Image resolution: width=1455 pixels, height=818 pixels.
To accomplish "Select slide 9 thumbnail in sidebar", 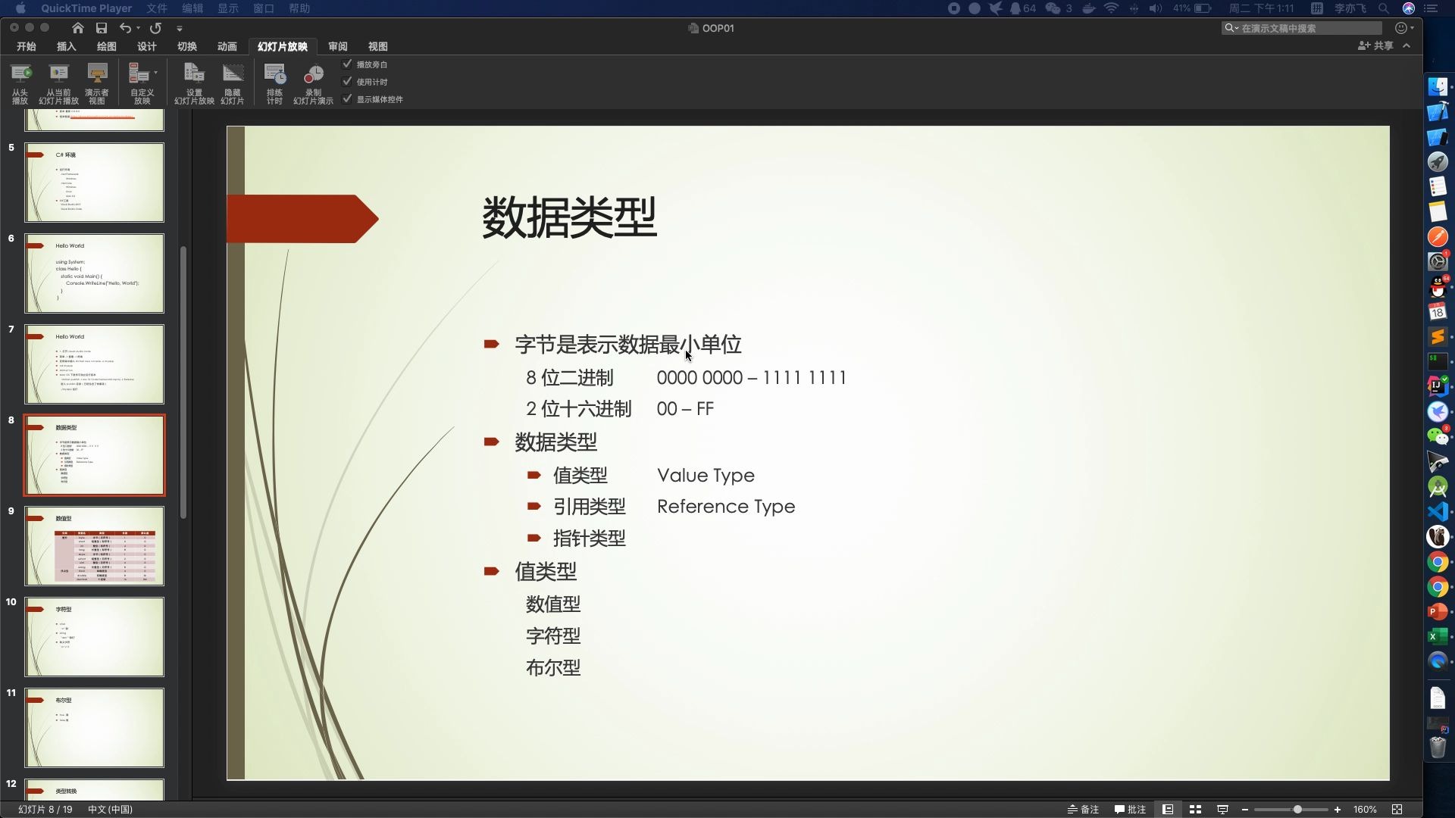I will pyautogui.click(x=94, y=545).
